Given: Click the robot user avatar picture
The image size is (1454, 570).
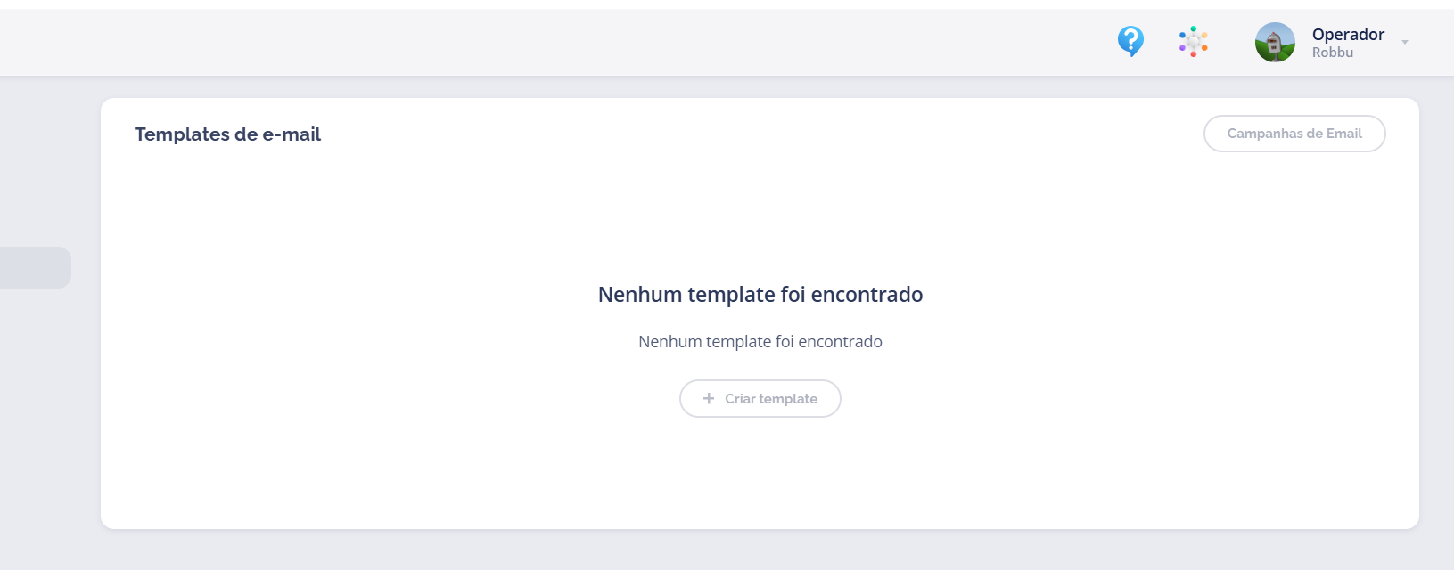Looking at the screenshot, I should [1275, 43].
